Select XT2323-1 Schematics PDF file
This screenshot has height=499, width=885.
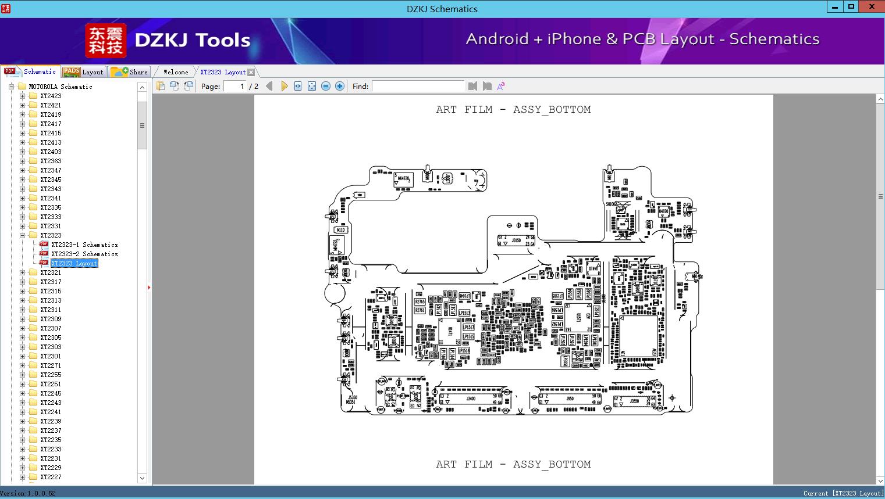[x=84, y=245]
